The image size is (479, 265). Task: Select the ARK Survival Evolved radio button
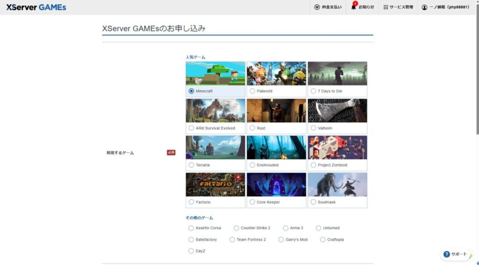tap(191, 128)
